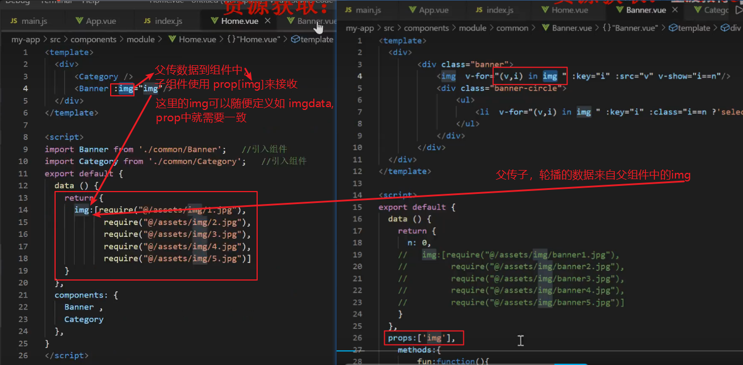Switch to main.js tab in left editor

point(28,21)
